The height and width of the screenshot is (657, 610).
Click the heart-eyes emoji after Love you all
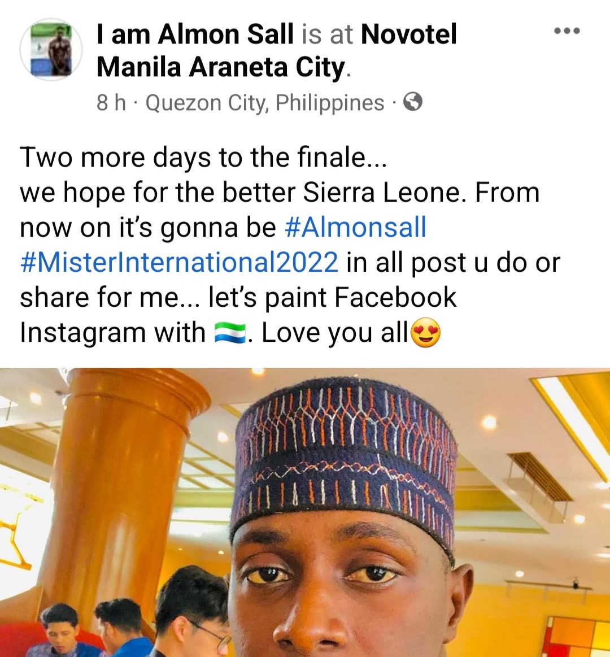[426, 333]
